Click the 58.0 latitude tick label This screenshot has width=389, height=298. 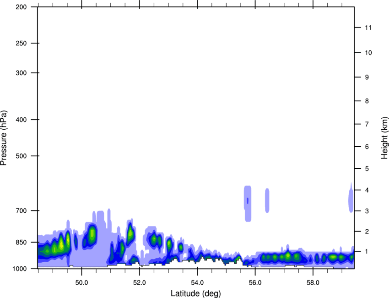tap(313, 283)
